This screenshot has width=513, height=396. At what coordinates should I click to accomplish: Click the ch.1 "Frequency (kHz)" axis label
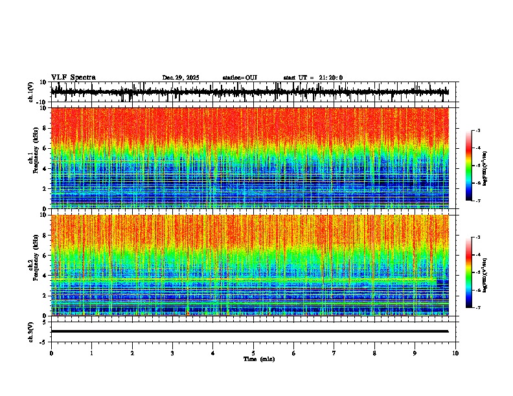coord(36,150)
